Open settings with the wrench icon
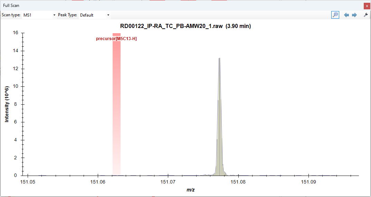 coord(366,15)
